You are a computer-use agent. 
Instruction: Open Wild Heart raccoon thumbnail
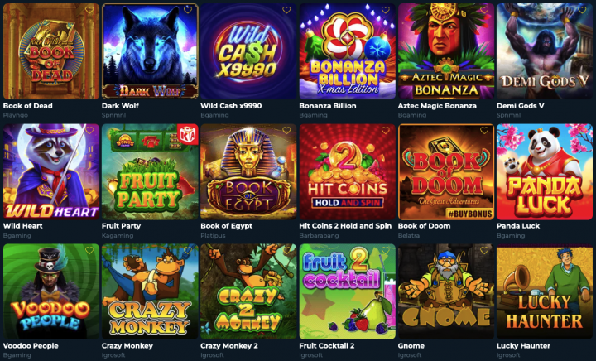click(51, 171)
